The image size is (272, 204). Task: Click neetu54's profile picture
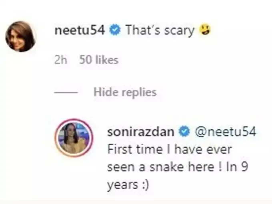point(20,36)
